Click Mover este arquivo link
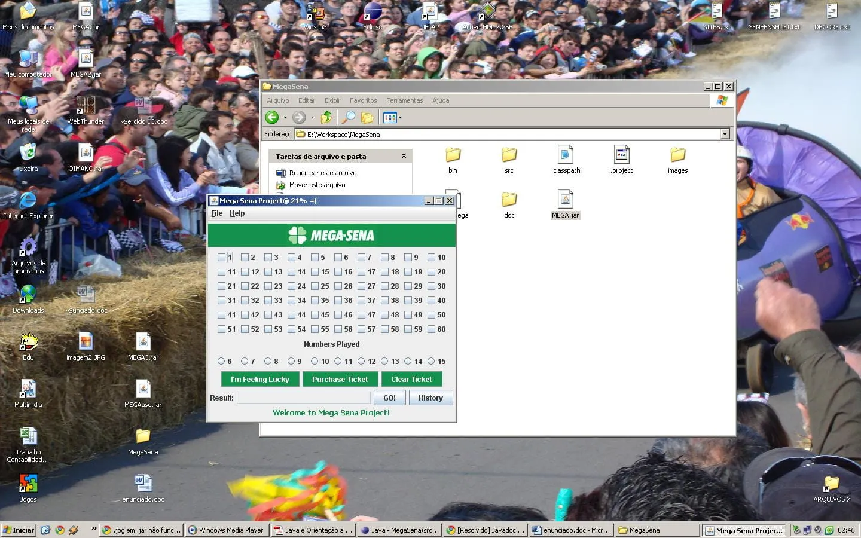This screenshot has width=861, height=538. (x=317, y=185)
